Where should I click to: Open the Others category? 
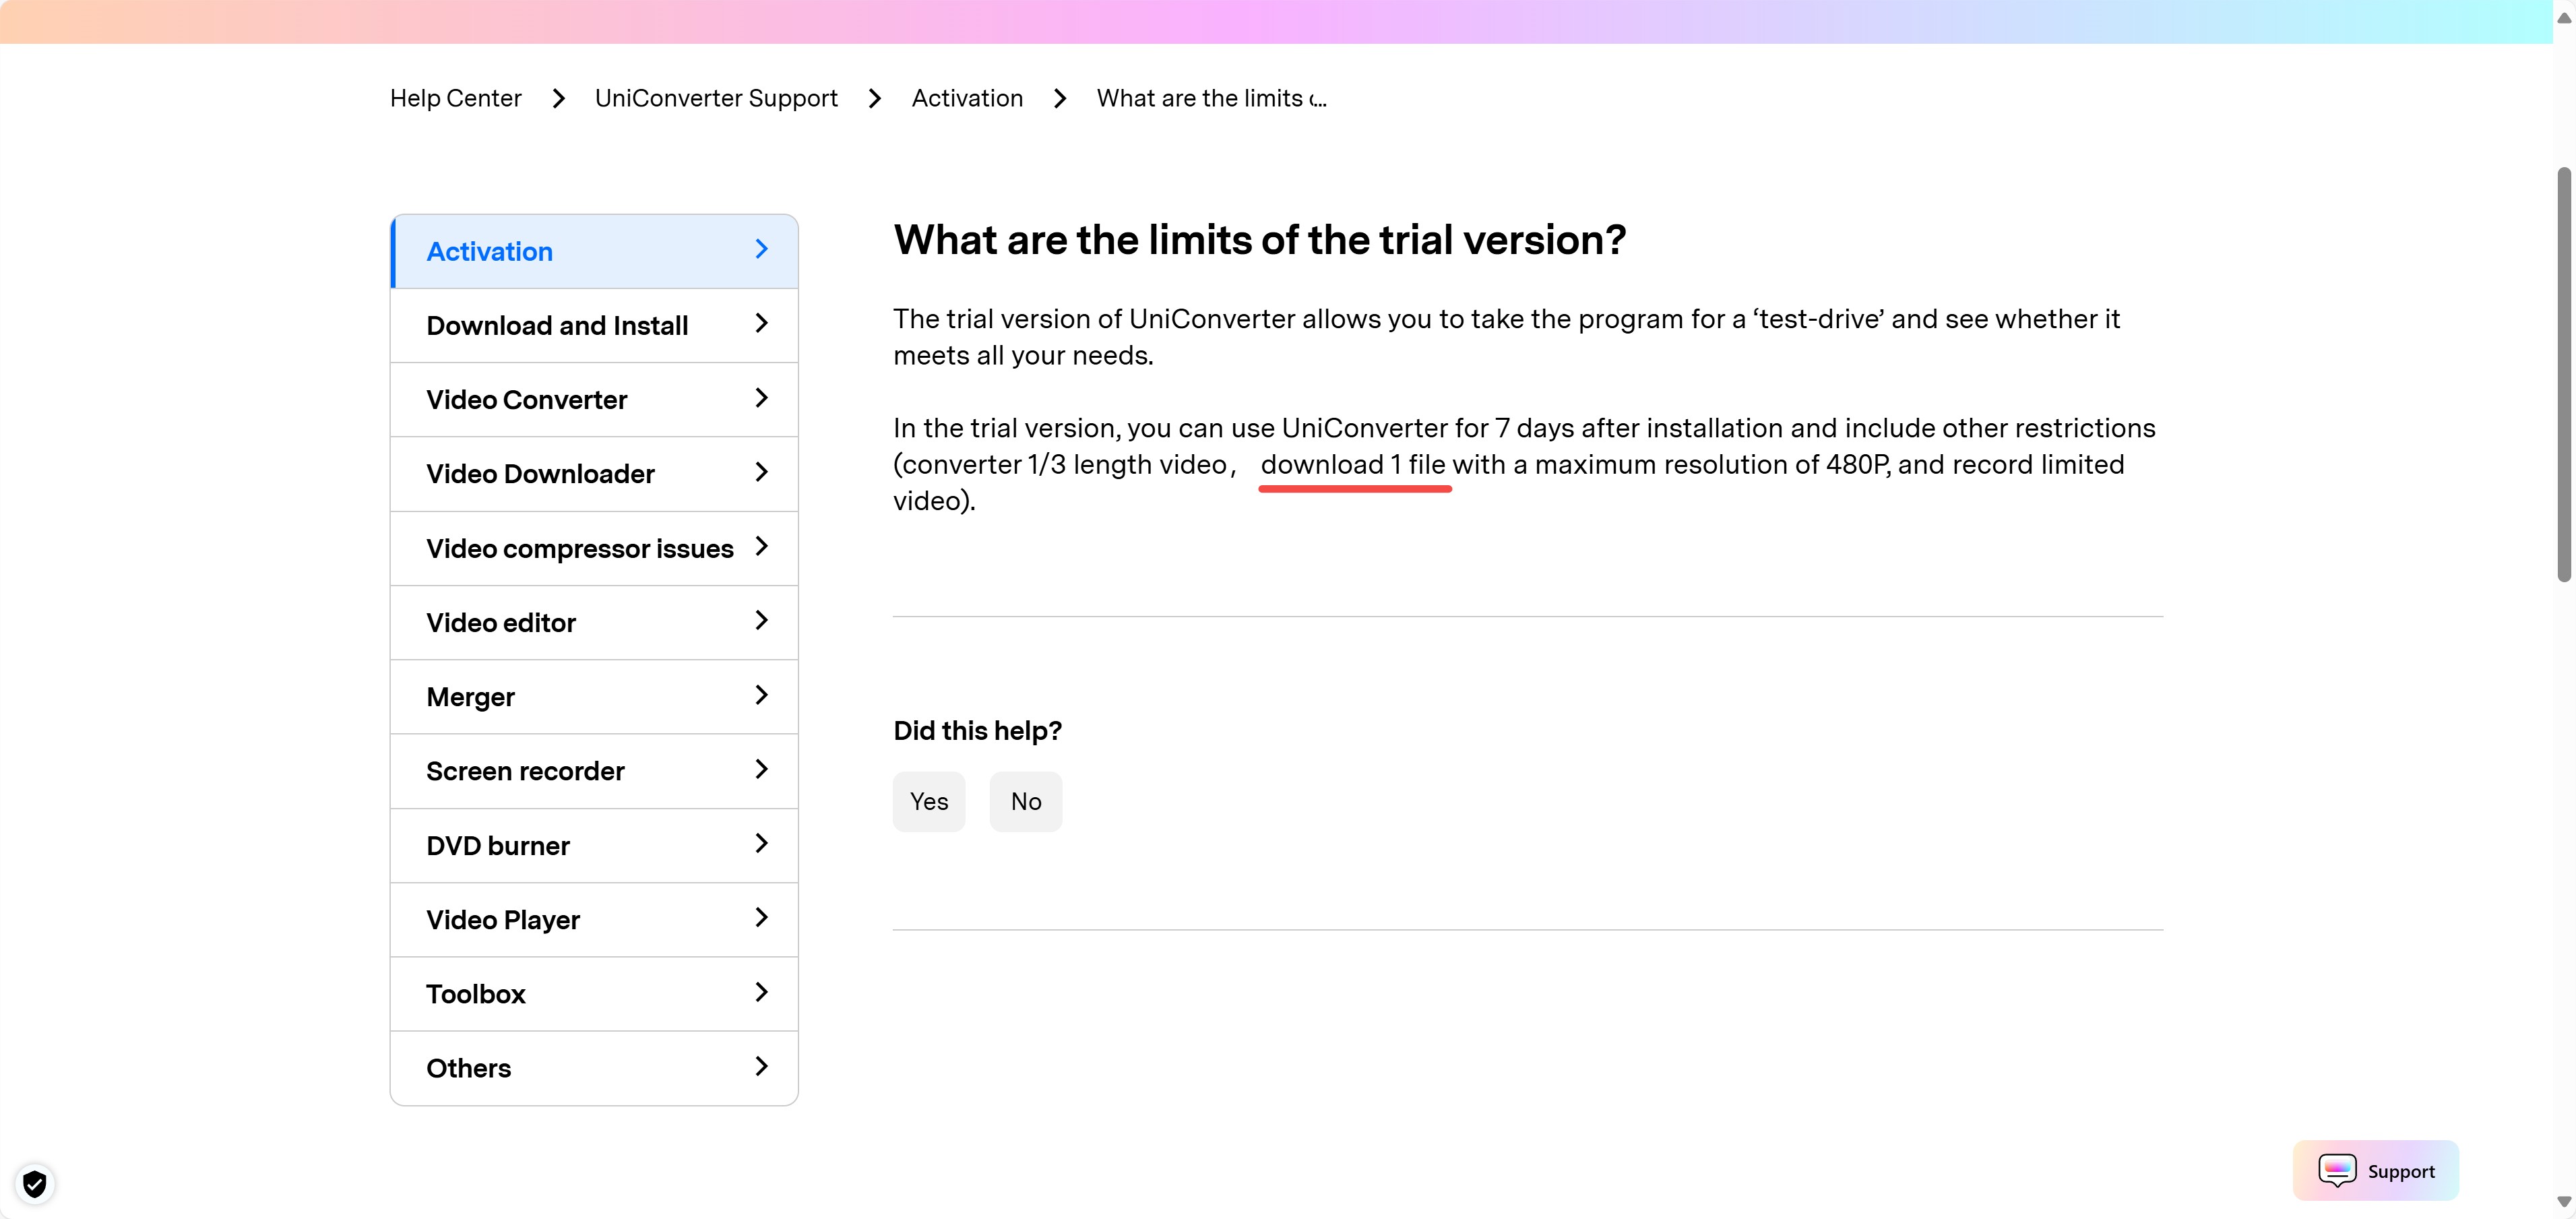(594, 1068)
